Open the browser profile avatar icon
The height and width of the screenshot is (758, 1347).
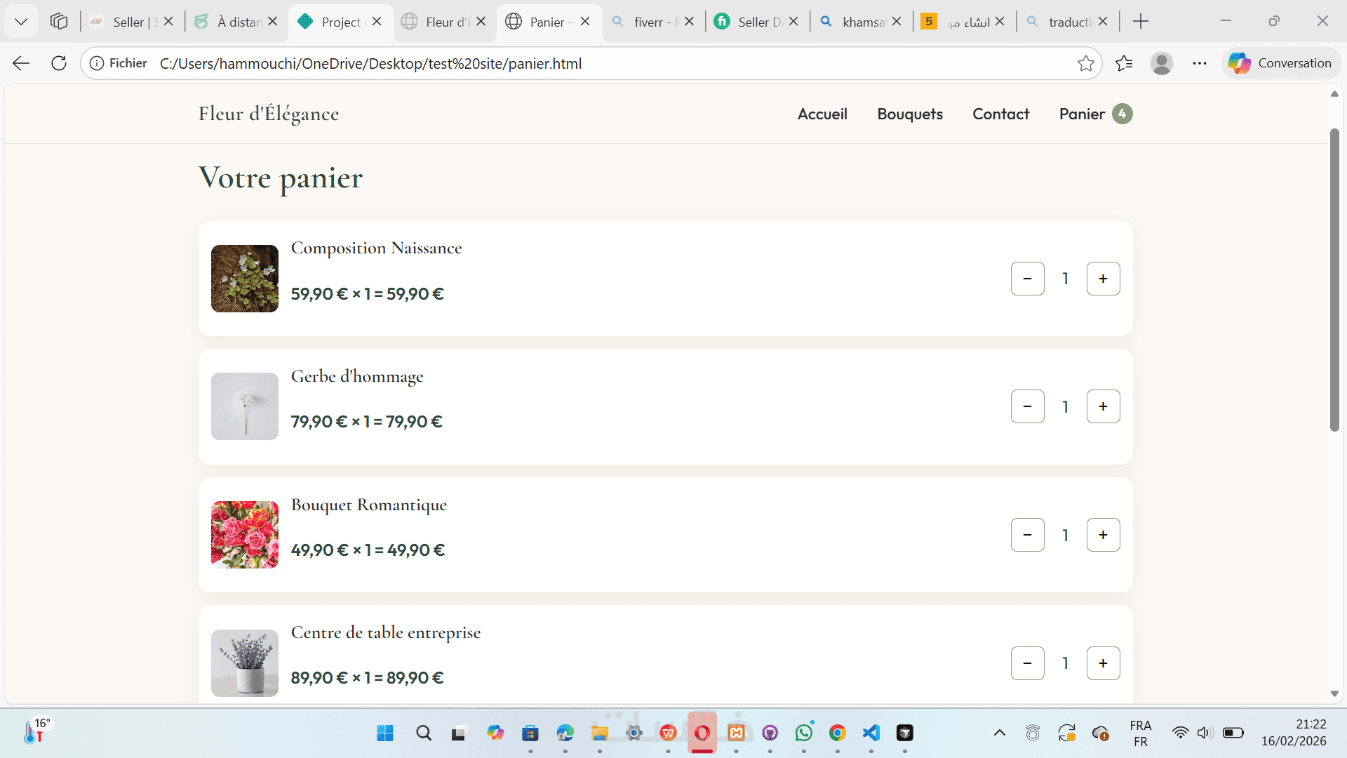1162,63
